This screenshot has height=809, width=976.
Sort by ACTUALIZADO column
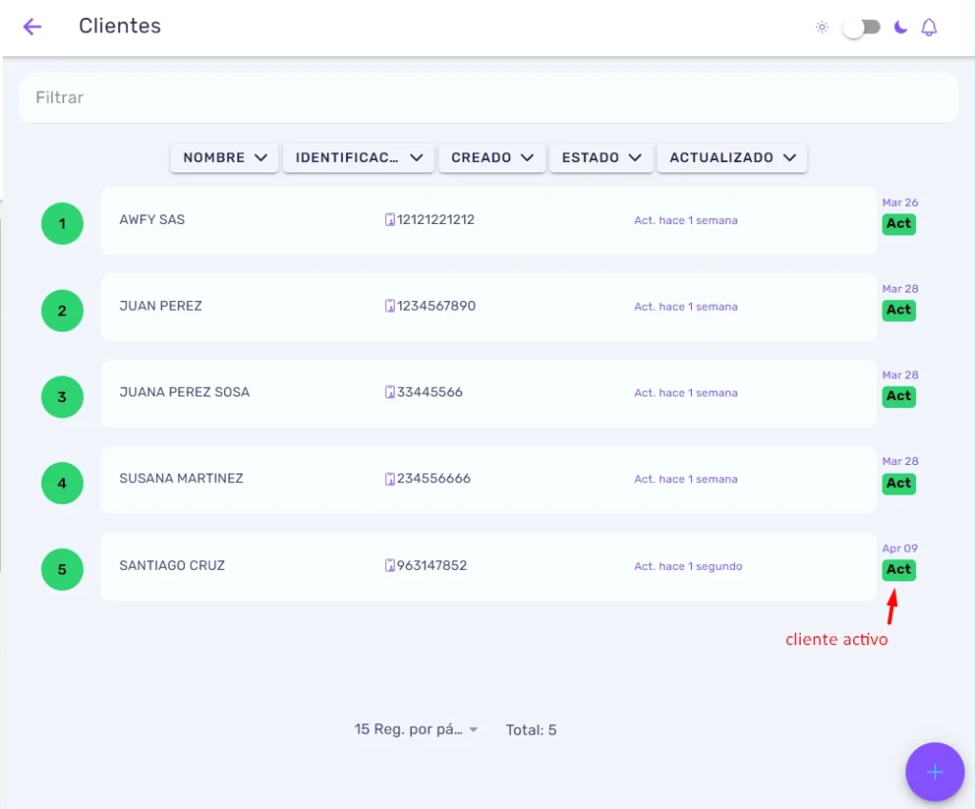pos(732,157)
